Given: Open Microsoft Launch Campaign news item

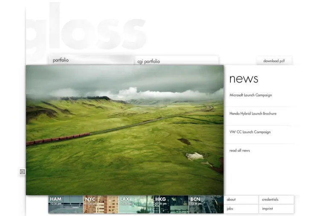Looking at the screenshot, I should 251,95.
